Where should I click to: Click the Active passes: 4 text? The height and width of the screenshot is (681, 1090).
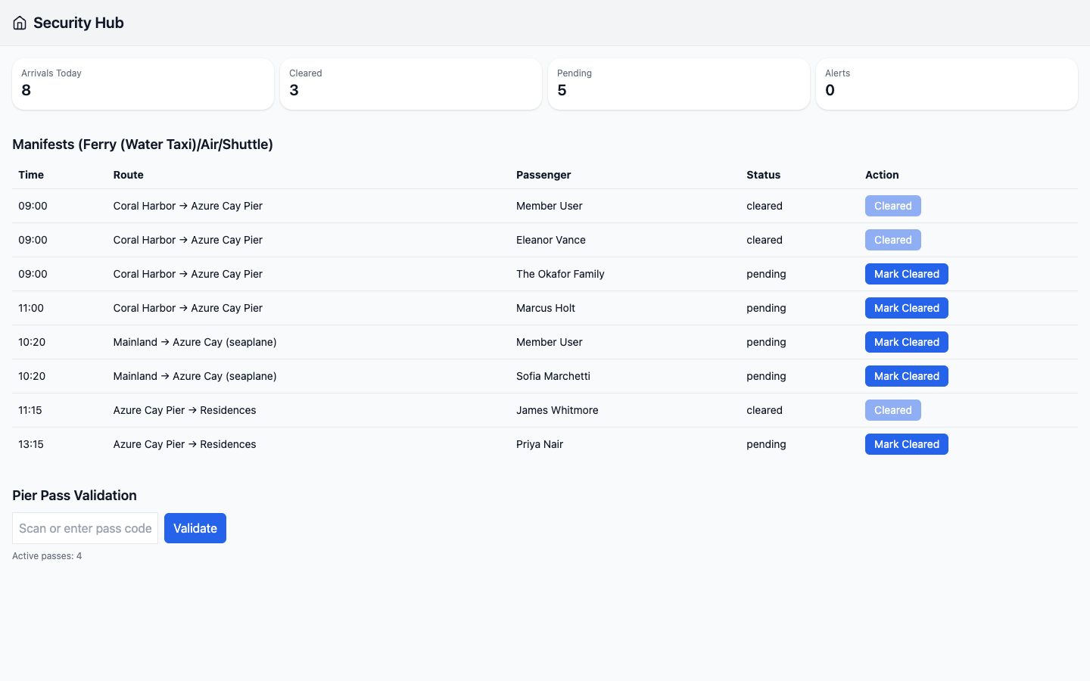(x=47, y=555)
